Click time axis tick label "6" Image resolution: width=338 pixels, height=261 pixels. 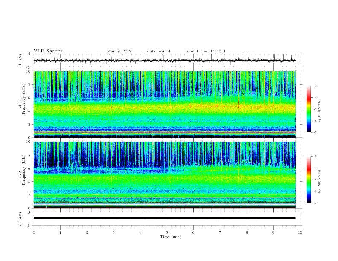(x=193, y=232)
